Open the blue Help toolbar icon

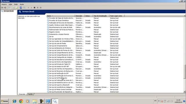point(21,8)
